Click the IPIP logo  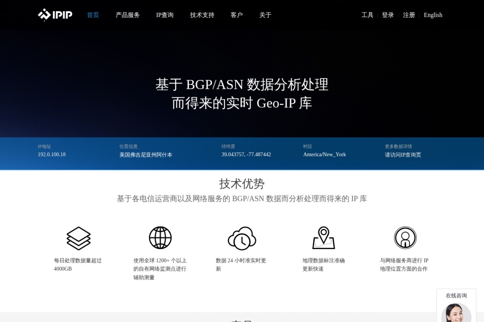click(x=55, y=15)
